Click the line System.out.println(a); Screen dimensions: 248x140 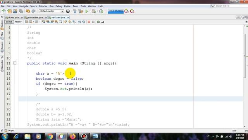(x=69, y=89)
